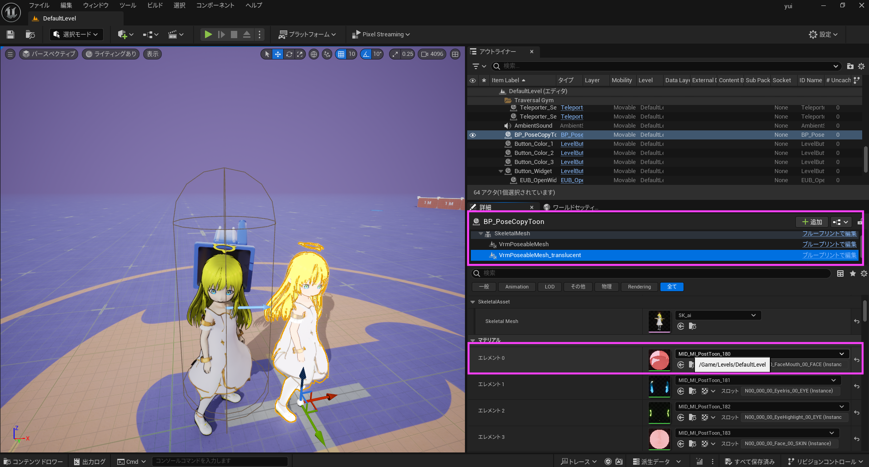Click the エレメント 0 red material thumbnail

pyautogui.click(x=659, y=360)
